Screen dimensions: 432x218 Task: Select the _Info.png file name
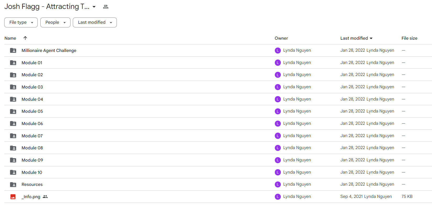(x=31, y=197)
